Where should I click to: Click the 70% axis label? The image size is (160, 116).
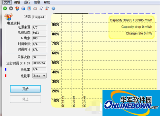tap(56, 43)
